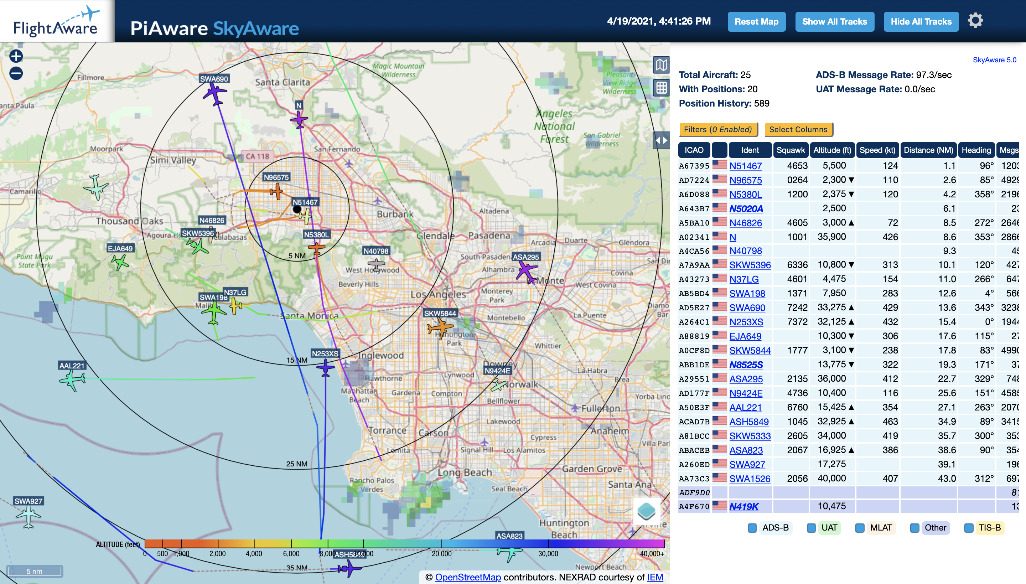This screenshot has width=1026, height=584.
Task: Open the Filters (0 Enabled) panel
Action: [718, 130]
